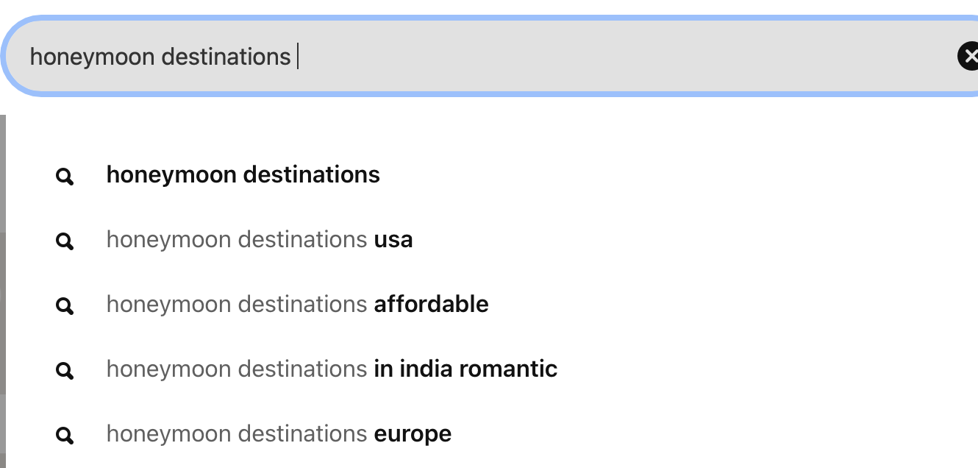This screenshot has width=978, height=468.
Task: Select 'honeymoon destinations in india romantic' suggestion
Action: pos(331,369)
